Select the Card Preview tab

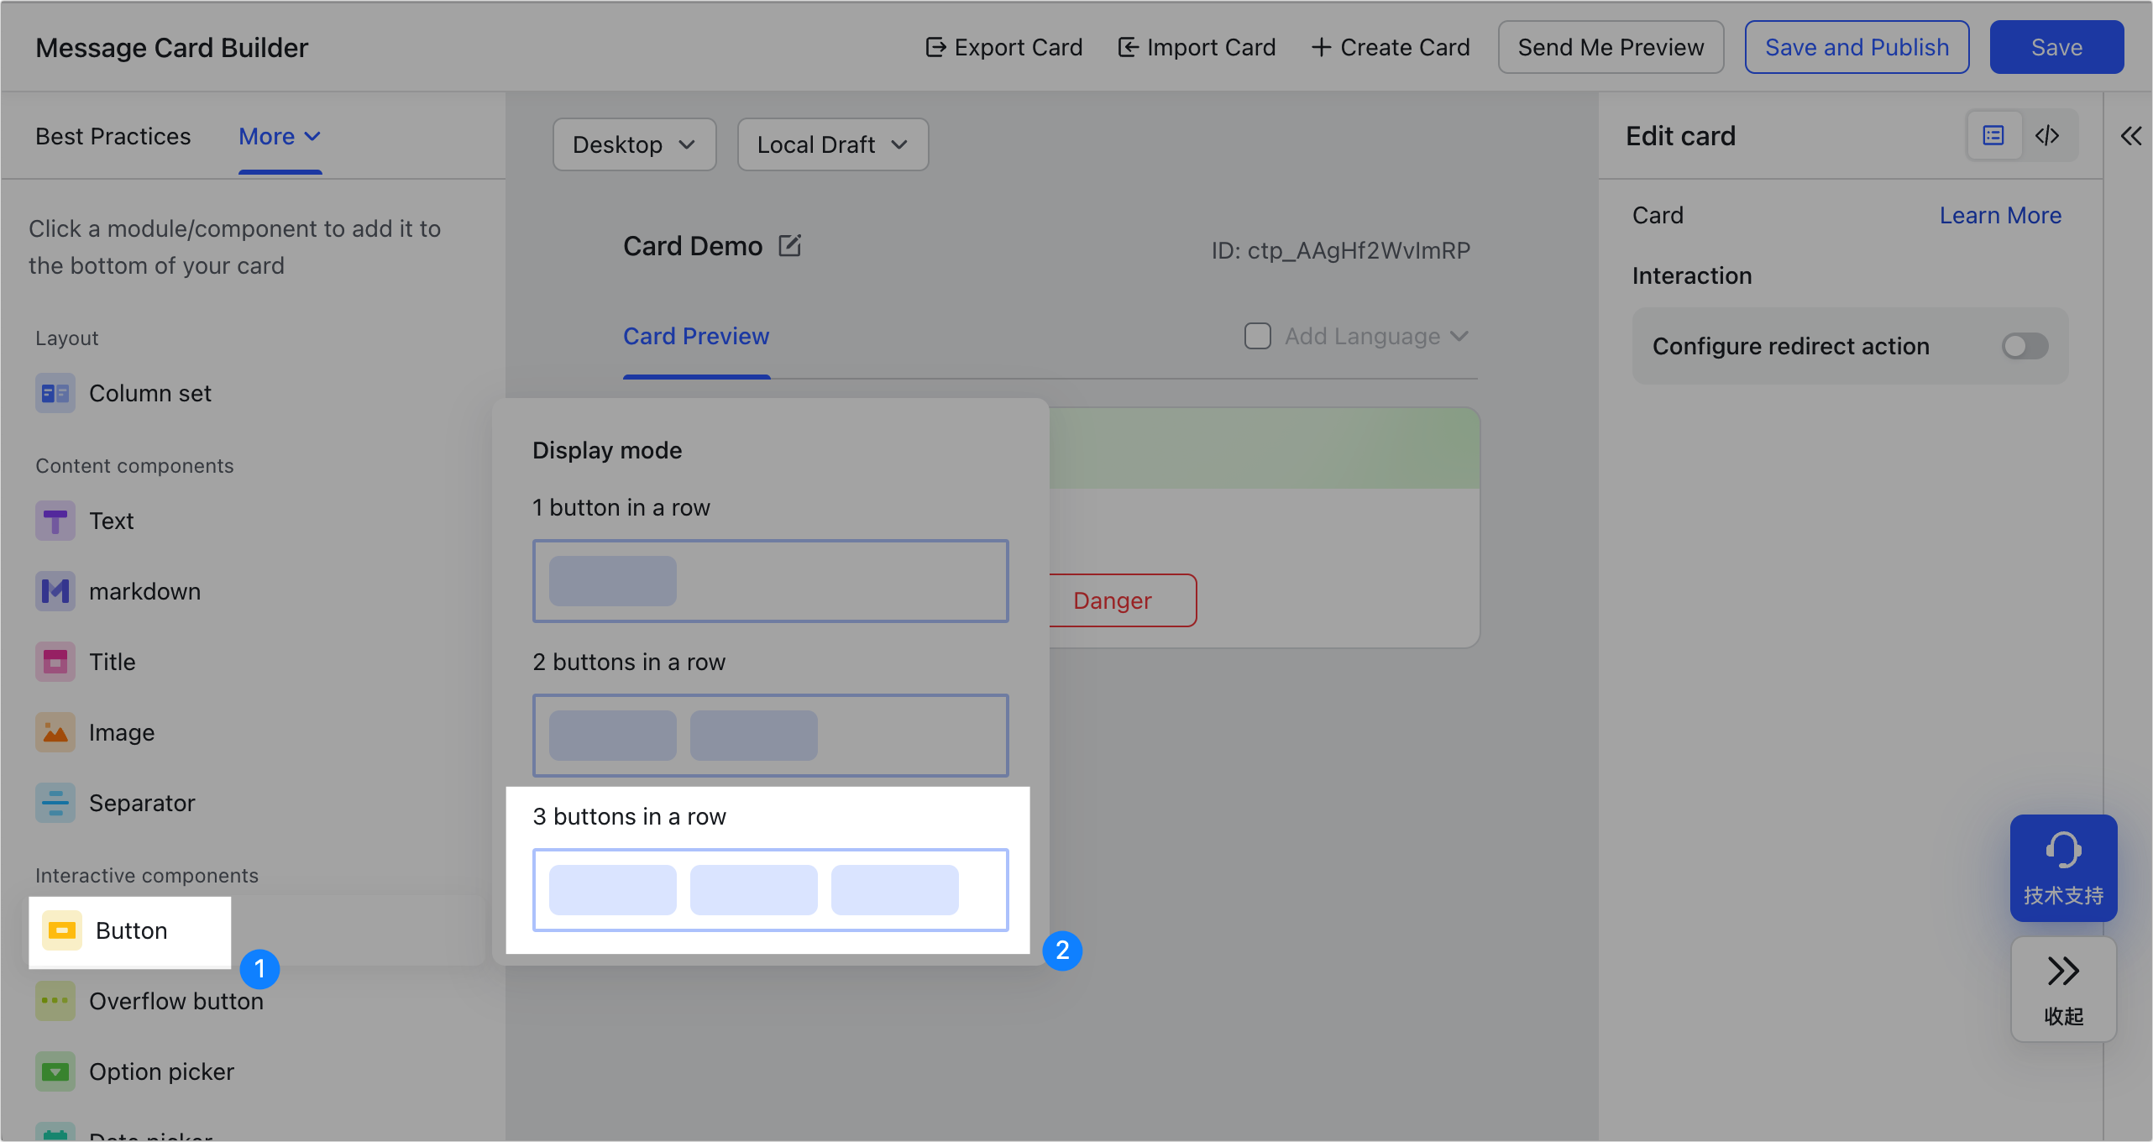click(696, 336)
